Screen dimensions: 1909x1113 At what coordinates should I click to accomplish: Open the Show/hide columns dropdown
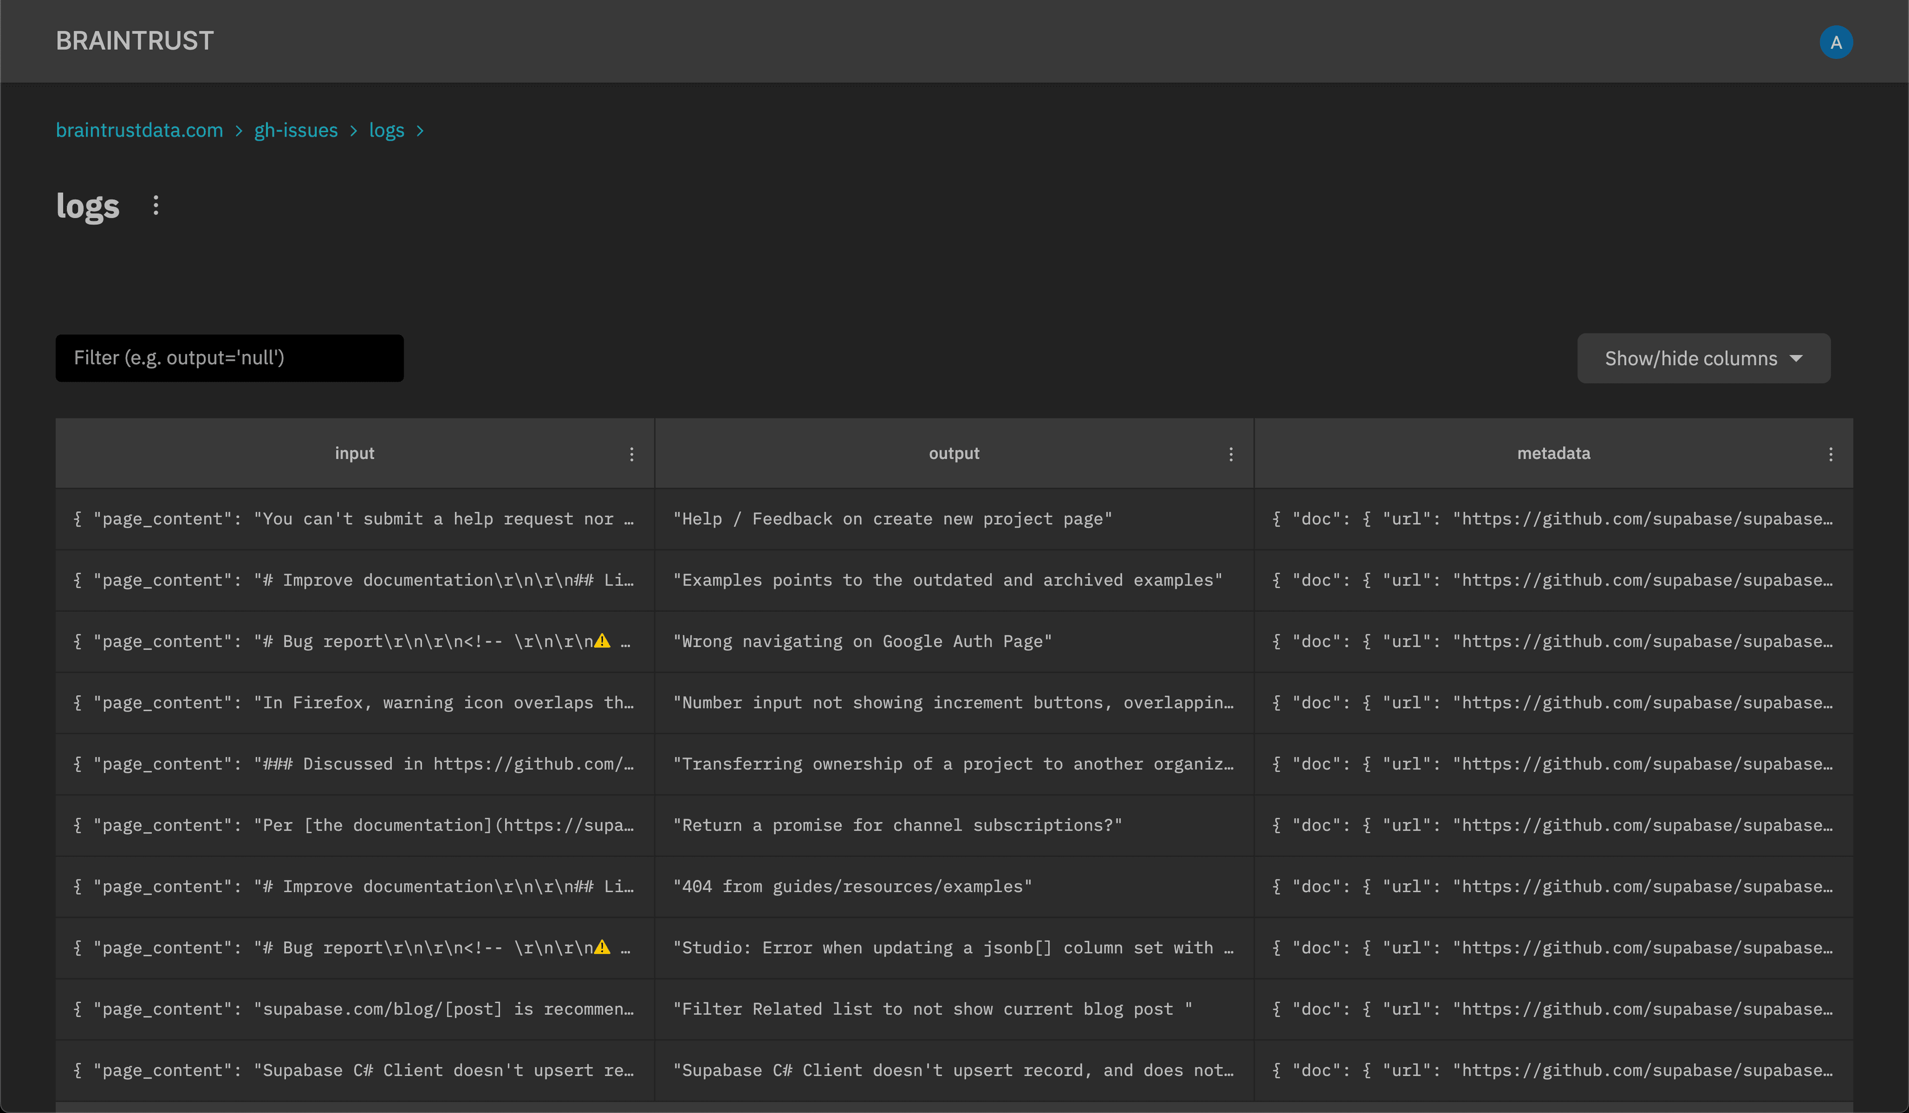point(1703,357)
